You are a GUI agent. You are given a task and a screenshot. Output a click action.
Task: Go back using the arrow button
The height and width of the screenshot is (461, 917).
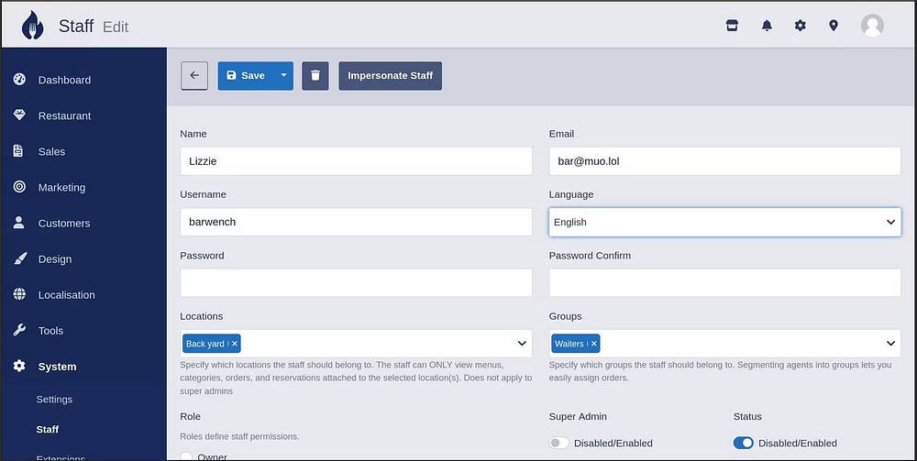pos(194,76)
